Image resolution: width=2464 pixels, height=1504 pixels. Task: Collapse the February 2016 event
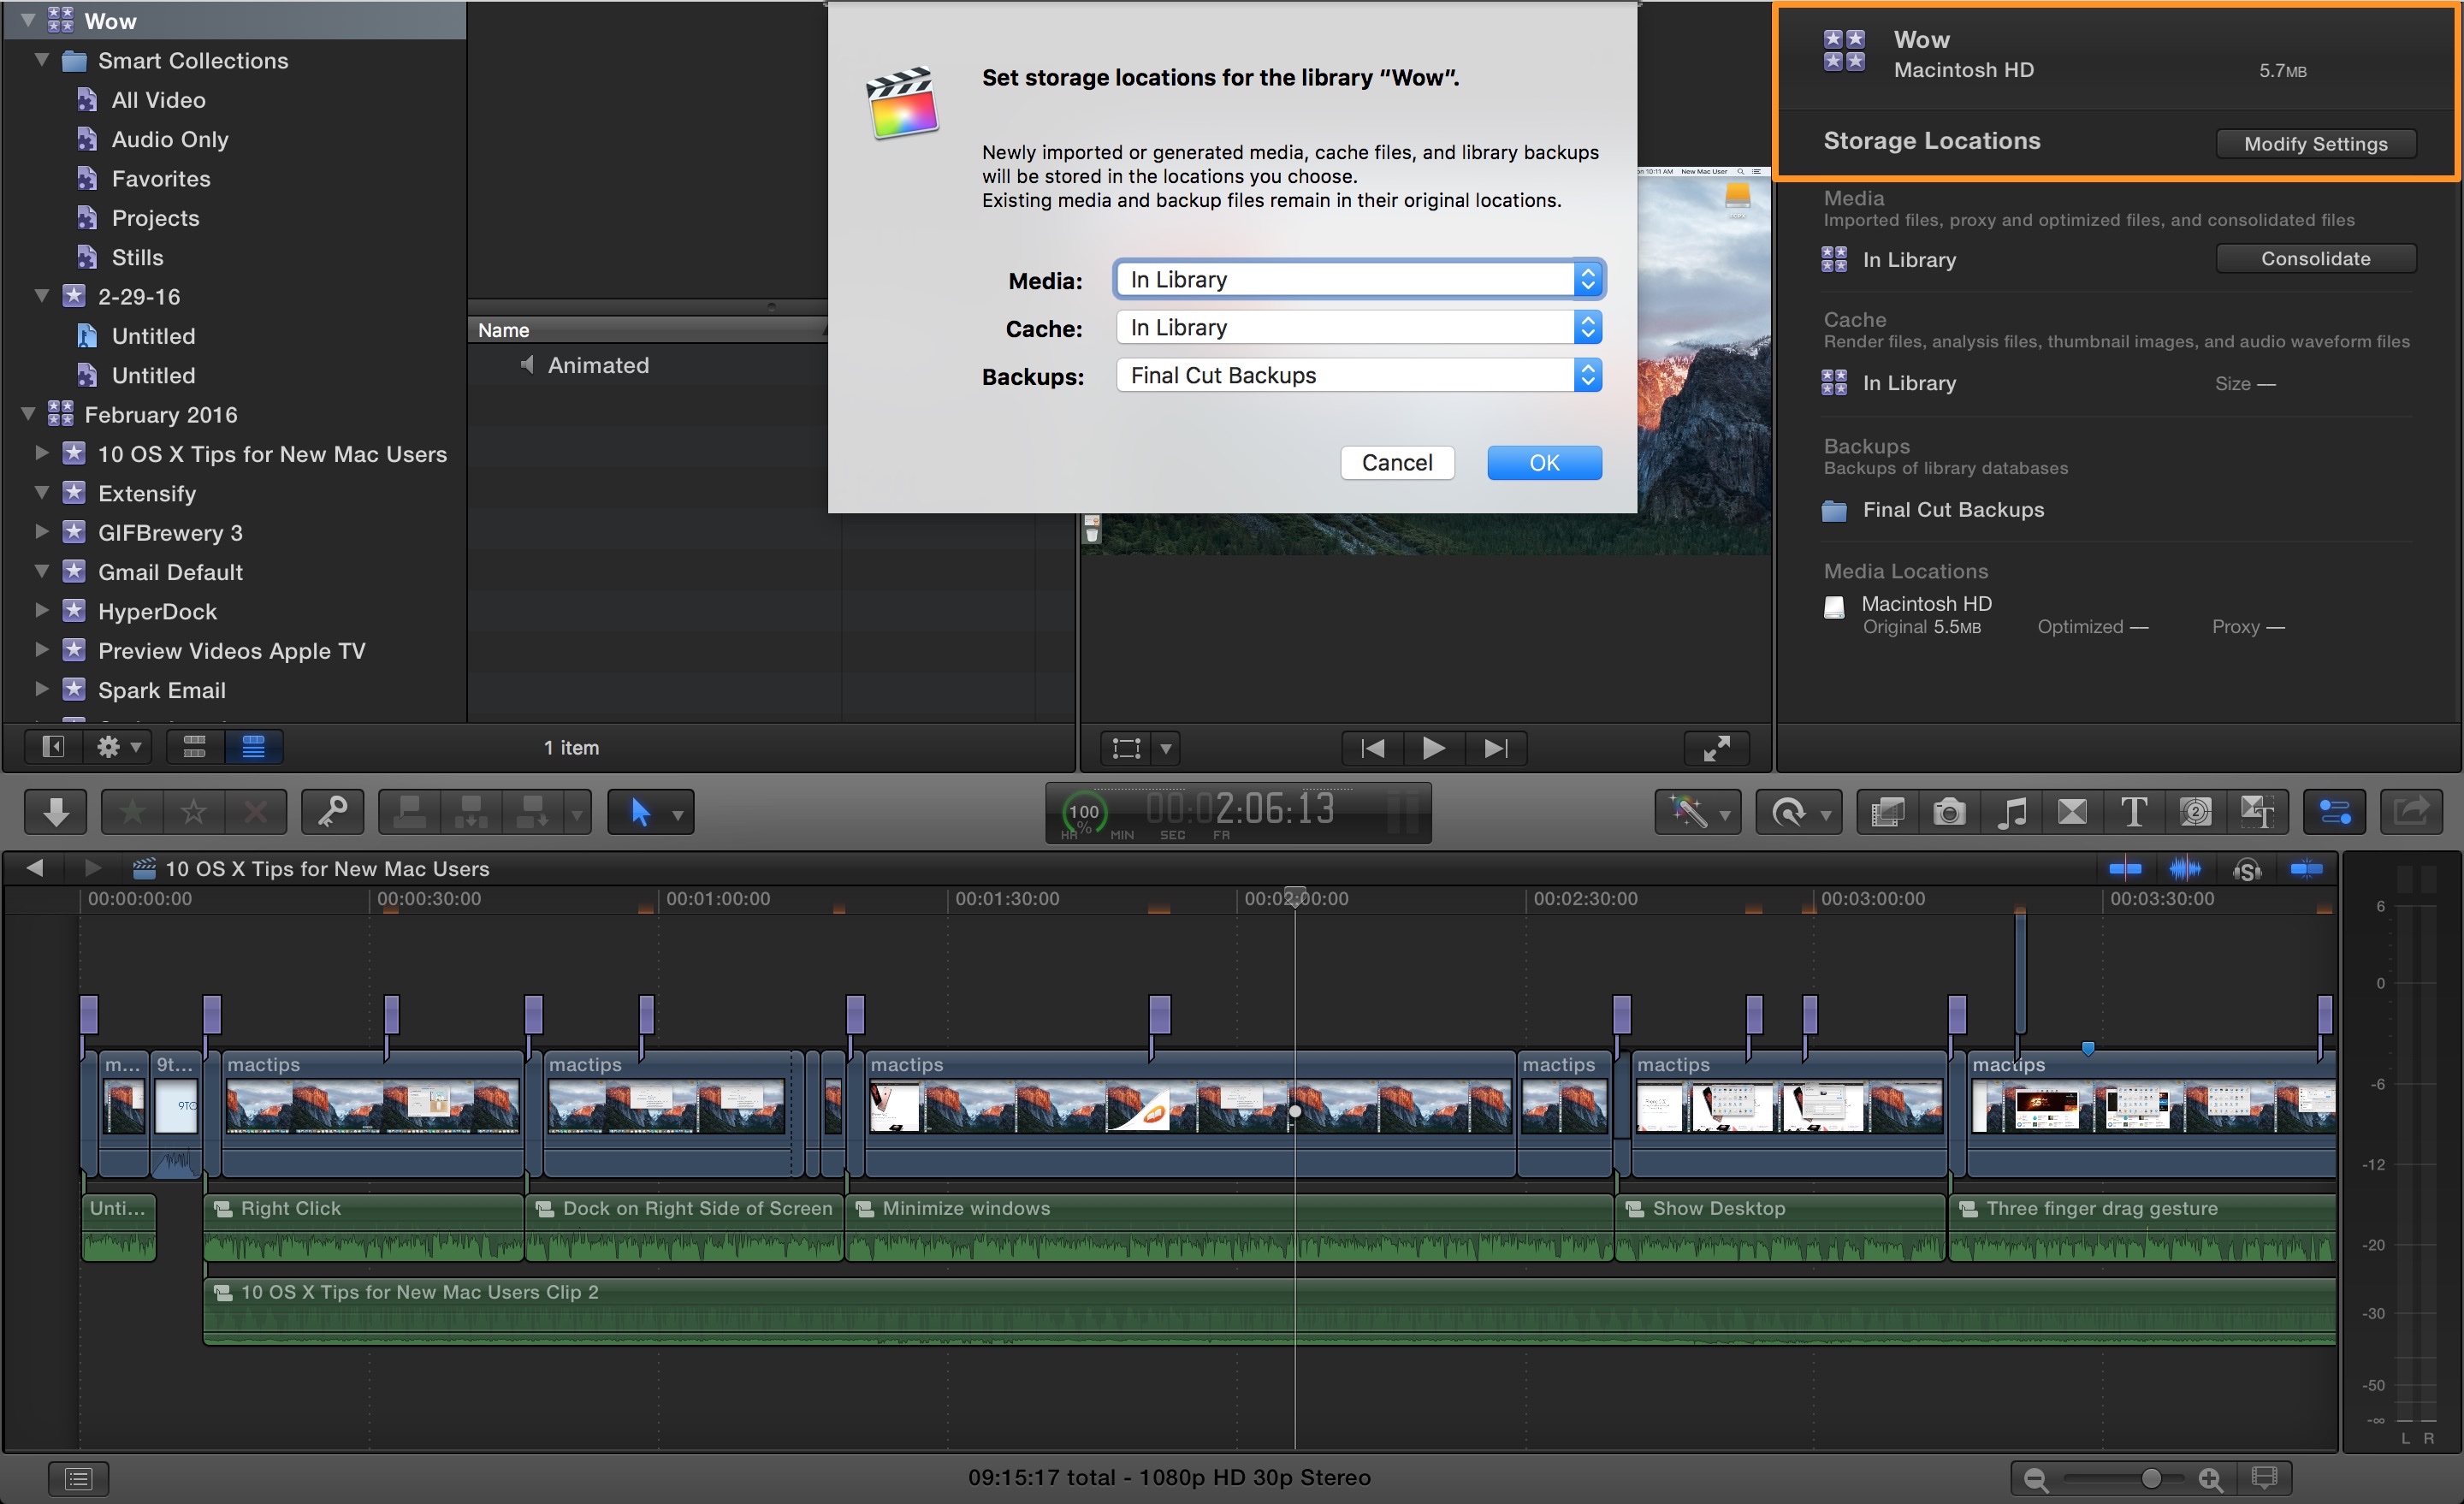[x=27, y=414]
